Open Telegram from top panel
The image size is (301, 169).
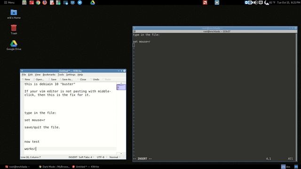(x=79, y=2)
